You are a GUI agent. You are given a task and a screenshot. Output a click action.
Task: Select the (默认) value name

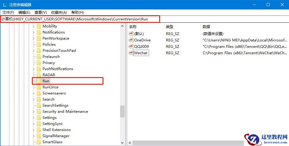click(x=139, y=34)
